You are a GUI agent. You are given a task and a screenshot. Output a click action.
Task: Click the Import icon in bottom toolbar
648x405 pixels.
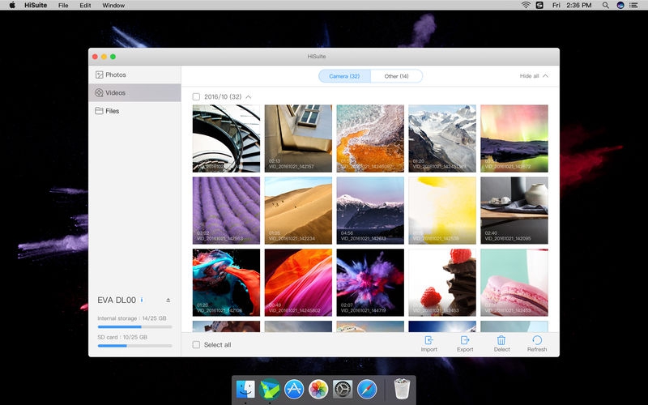(x=428, y=341)
